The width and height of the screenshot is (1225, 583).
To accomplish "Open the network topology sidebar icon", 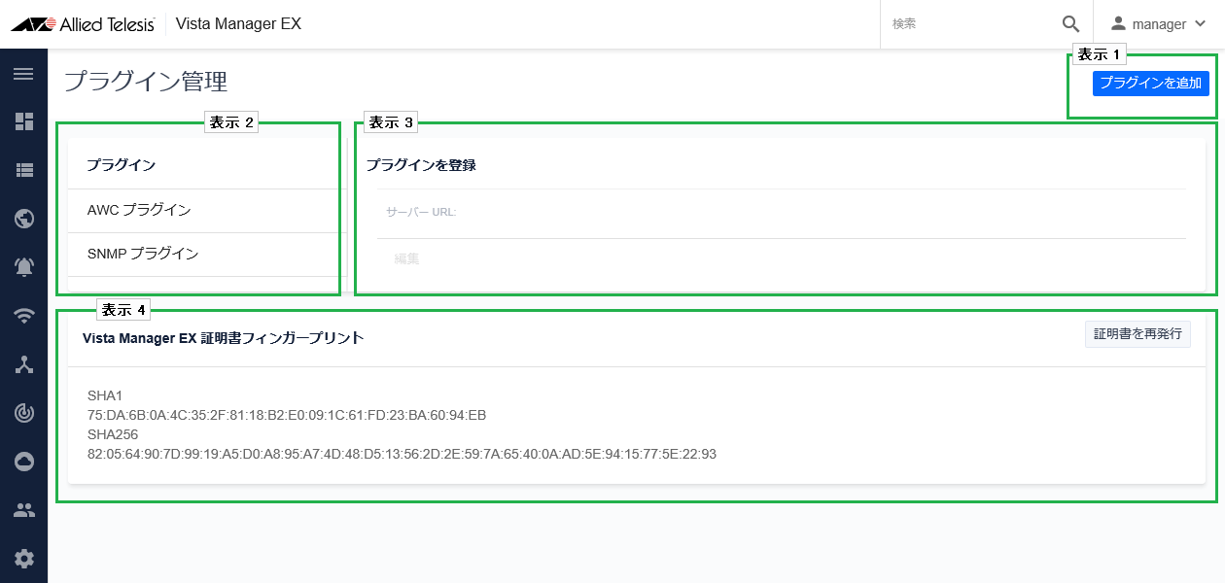I will (24, 364).
